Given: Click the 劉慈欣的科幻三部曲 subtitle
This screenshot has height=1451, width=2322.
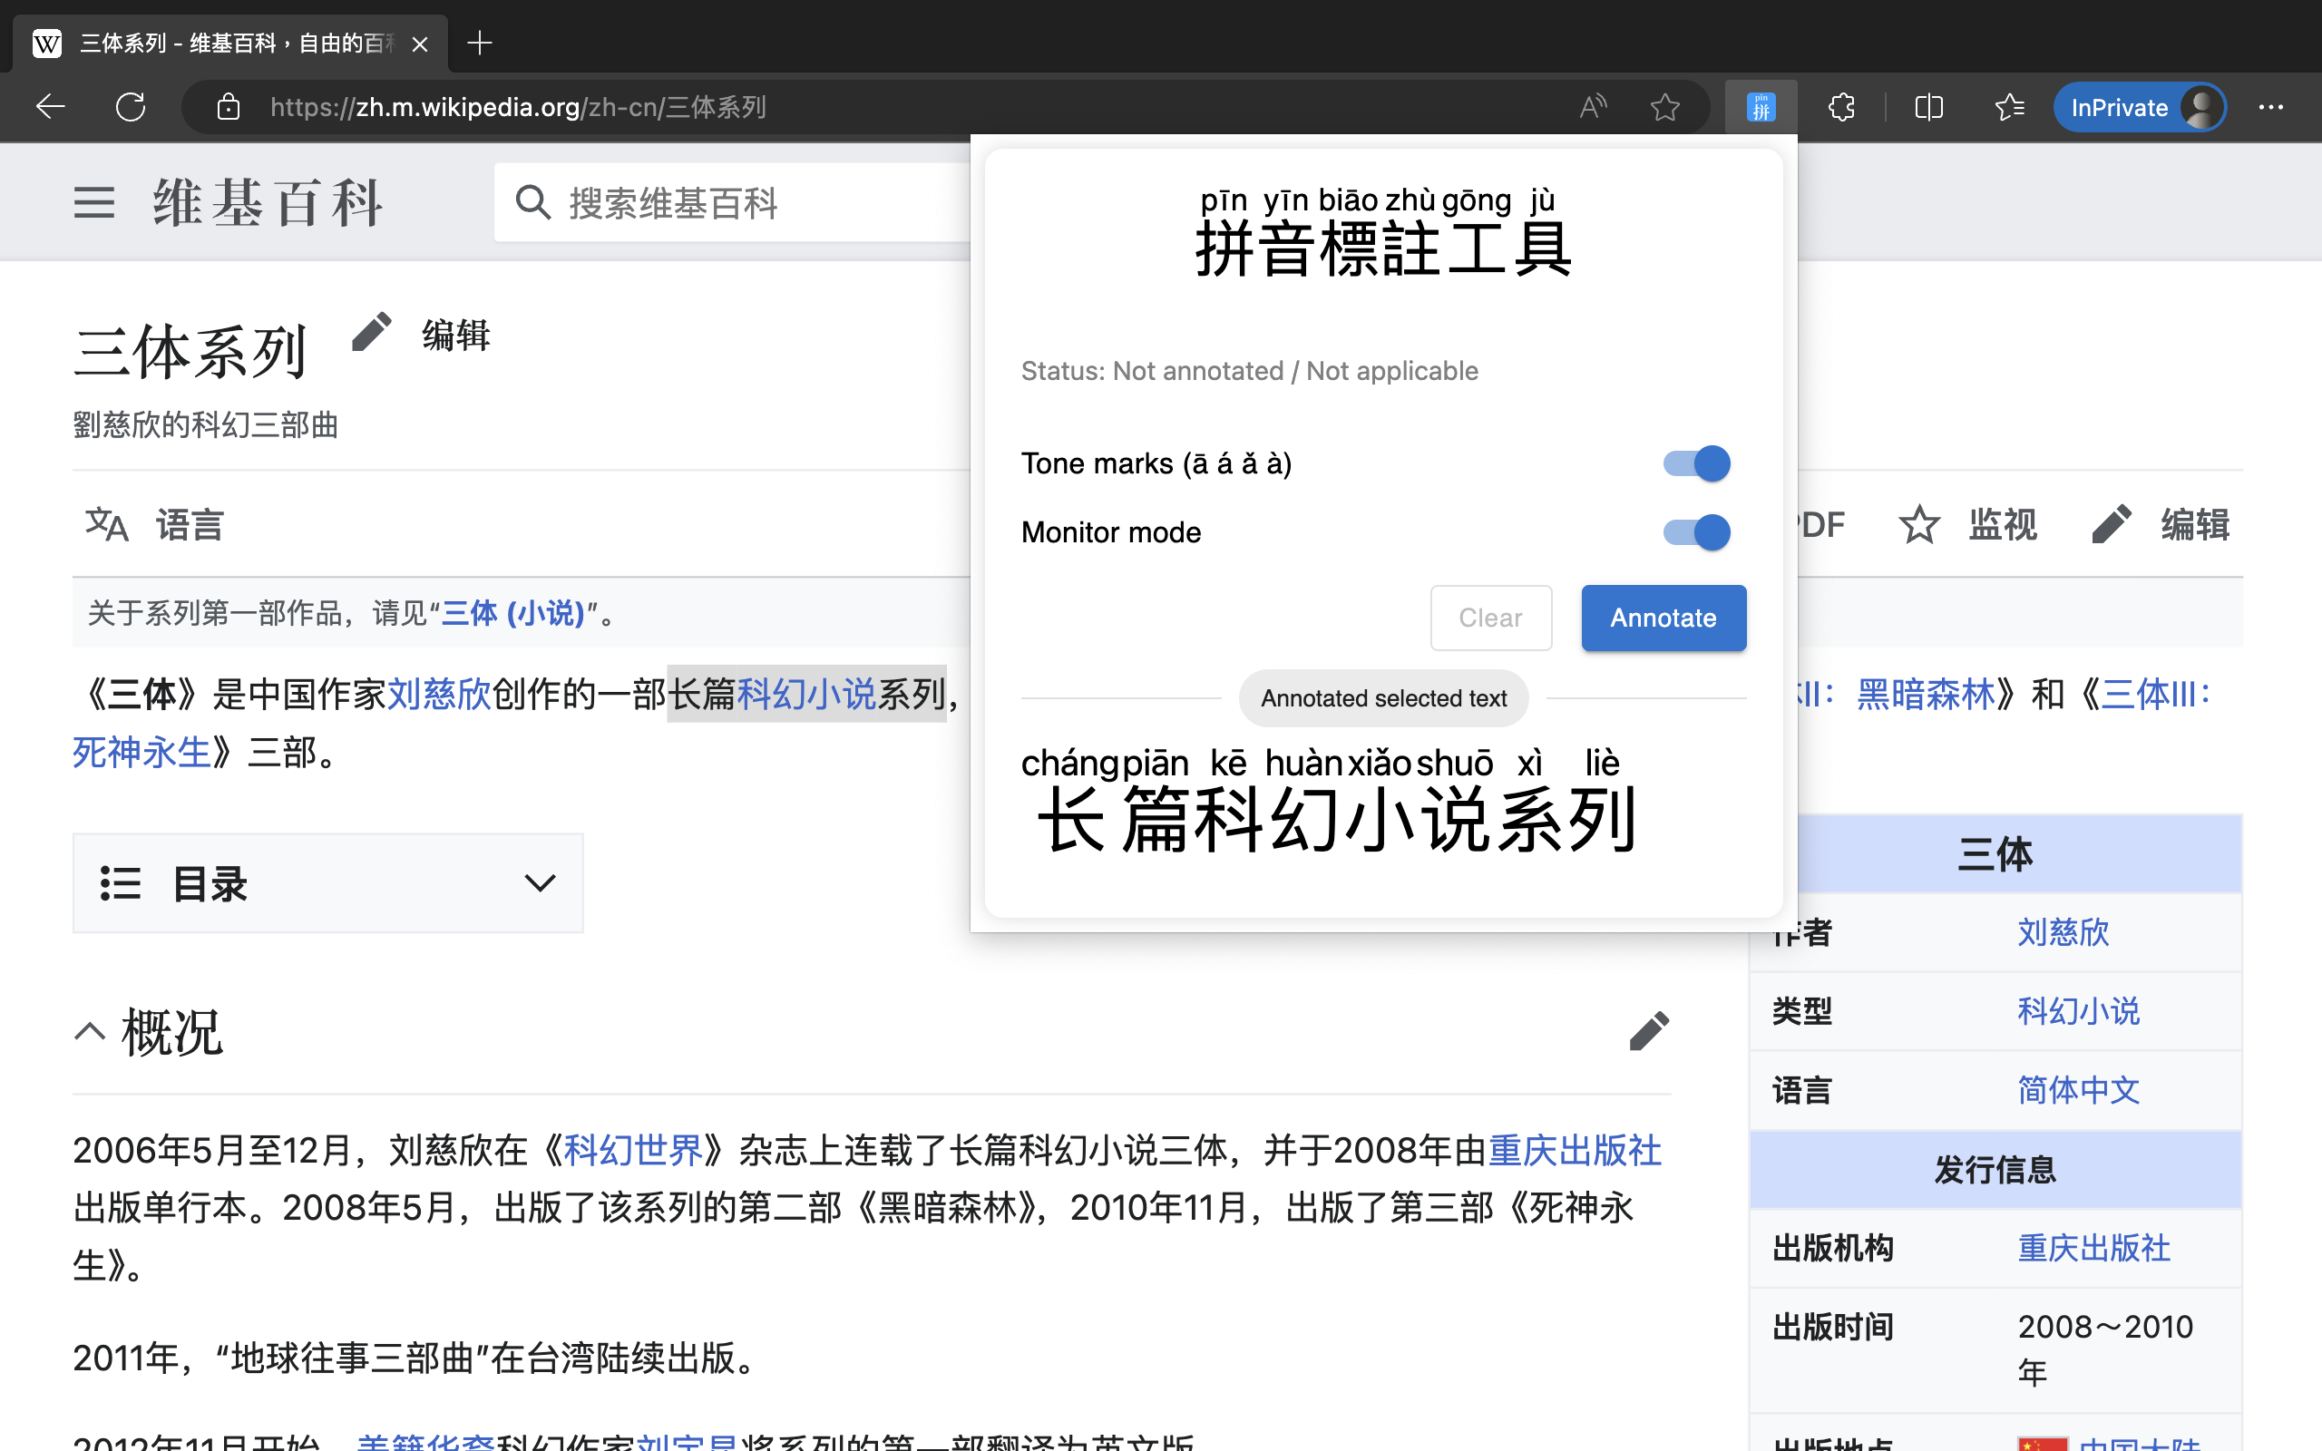Looking at the screenshot, I should (205, 425).
